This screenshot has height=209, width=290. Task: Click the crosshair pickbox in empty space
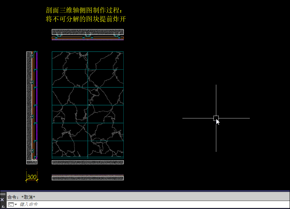pyautogui.click(x=216, y=118)
